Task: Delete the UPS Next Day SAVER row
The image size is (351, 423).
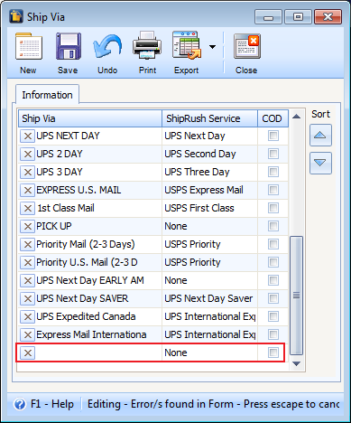Action: (x=28, y=298)
